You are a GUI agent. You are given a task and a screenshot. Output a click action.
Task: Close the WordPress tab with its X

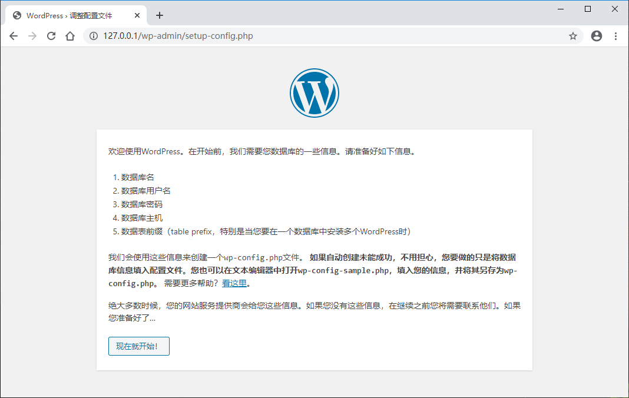tap(137, 15)
